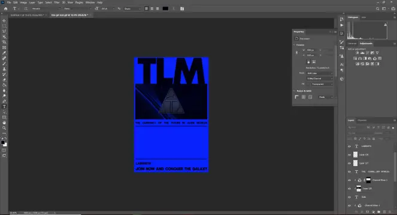
Task: Click the canvas height field in Properties
Action: [312, 56]
